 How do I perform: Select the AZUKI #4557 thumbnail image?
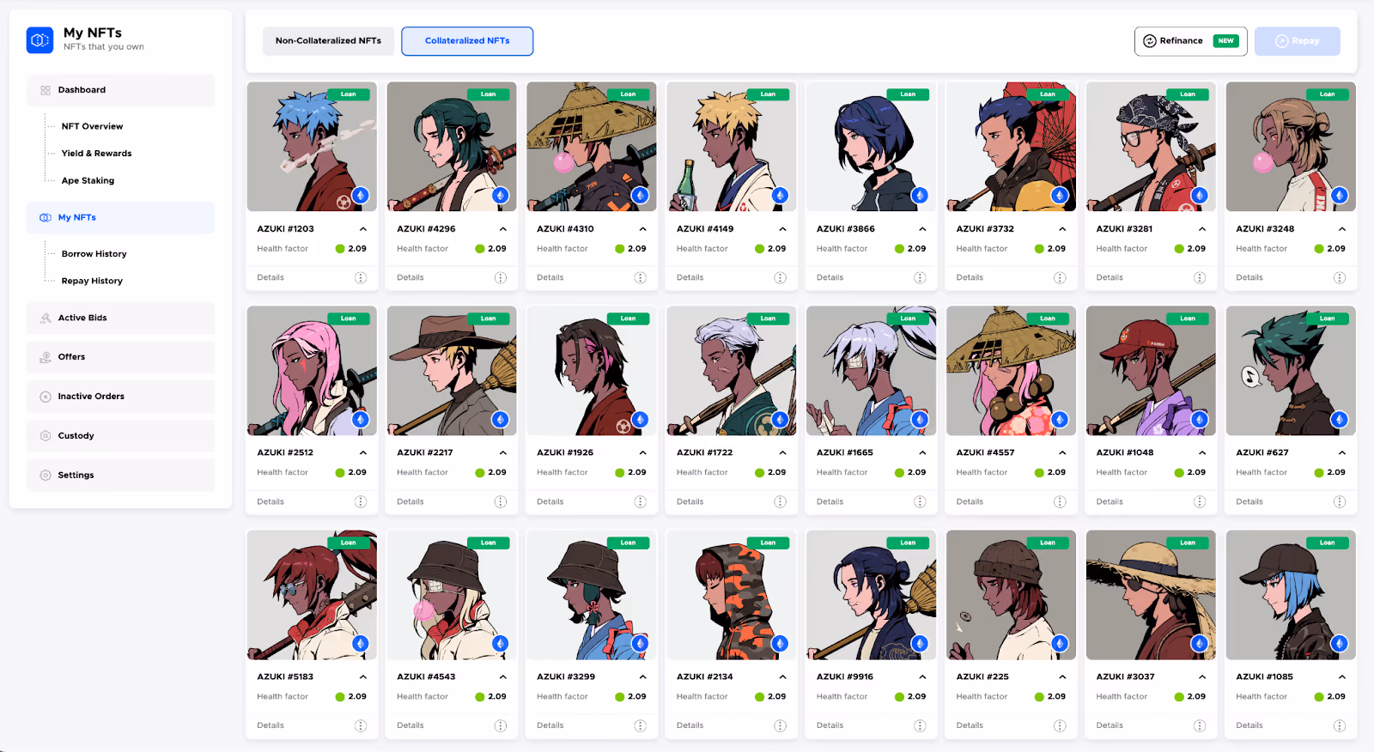click(1011, 371)
